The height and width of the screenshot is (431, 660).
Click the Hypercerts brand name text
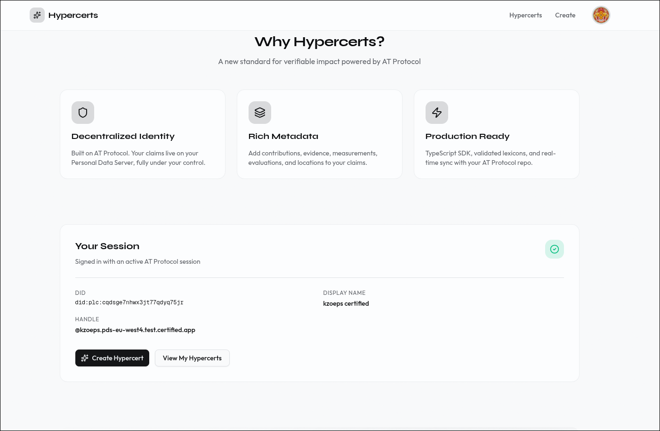tap(73, 15)
